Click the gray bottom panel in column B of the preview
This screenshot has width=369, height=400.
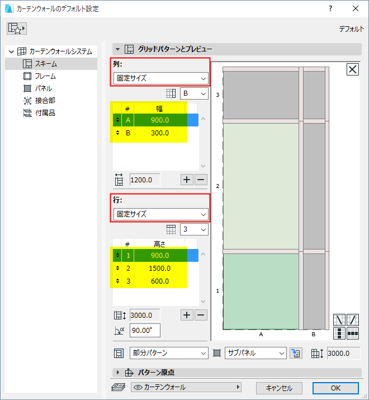click(x=314, y=291)
